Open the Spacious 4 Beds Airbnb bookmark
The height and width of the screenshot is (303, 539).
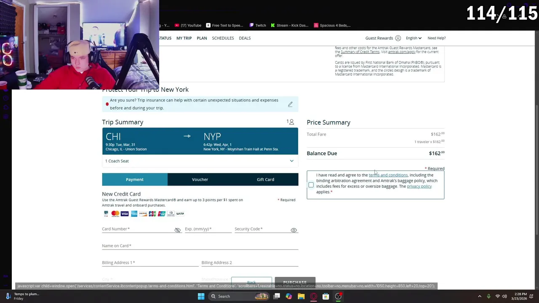[332, 25]
